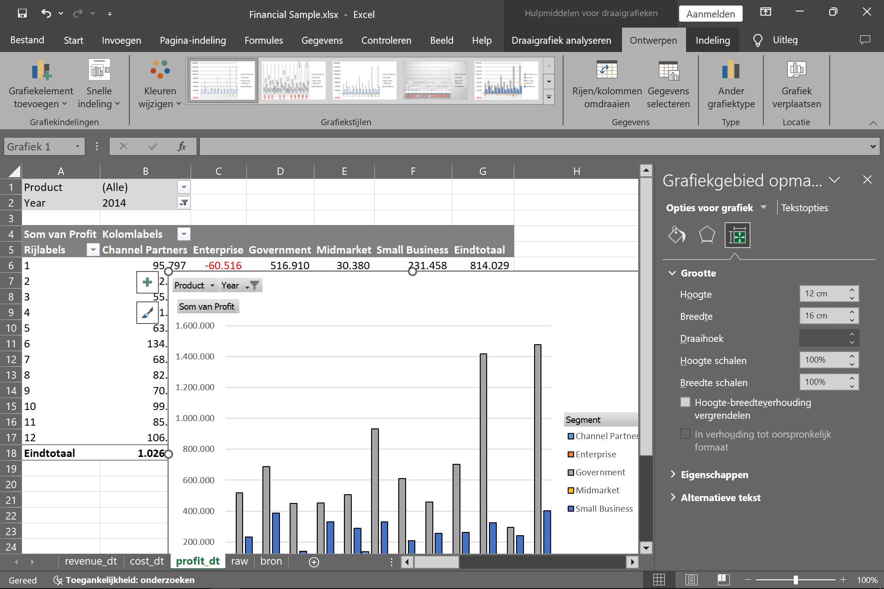Image resolution: width=884 pixels, height=589 pixels.
Task: Open the Indeling ribbon tab
Action: pos(713,40)
